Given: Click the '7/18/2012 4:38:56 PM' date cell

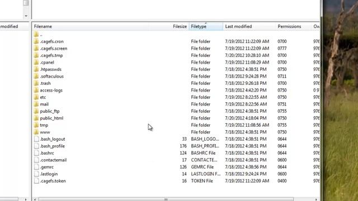Looking at the screenshot, I should click(x=246, y=167).
